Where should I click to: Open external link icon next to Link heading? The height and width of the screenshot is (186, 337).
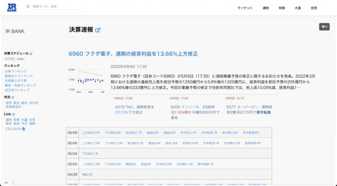coord(13,114)
